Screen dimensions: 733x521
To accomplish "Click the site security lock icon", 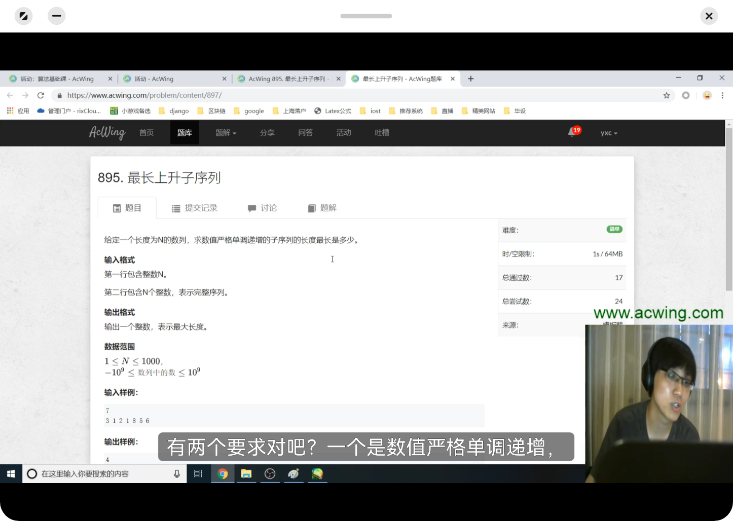I will point(59,95).
